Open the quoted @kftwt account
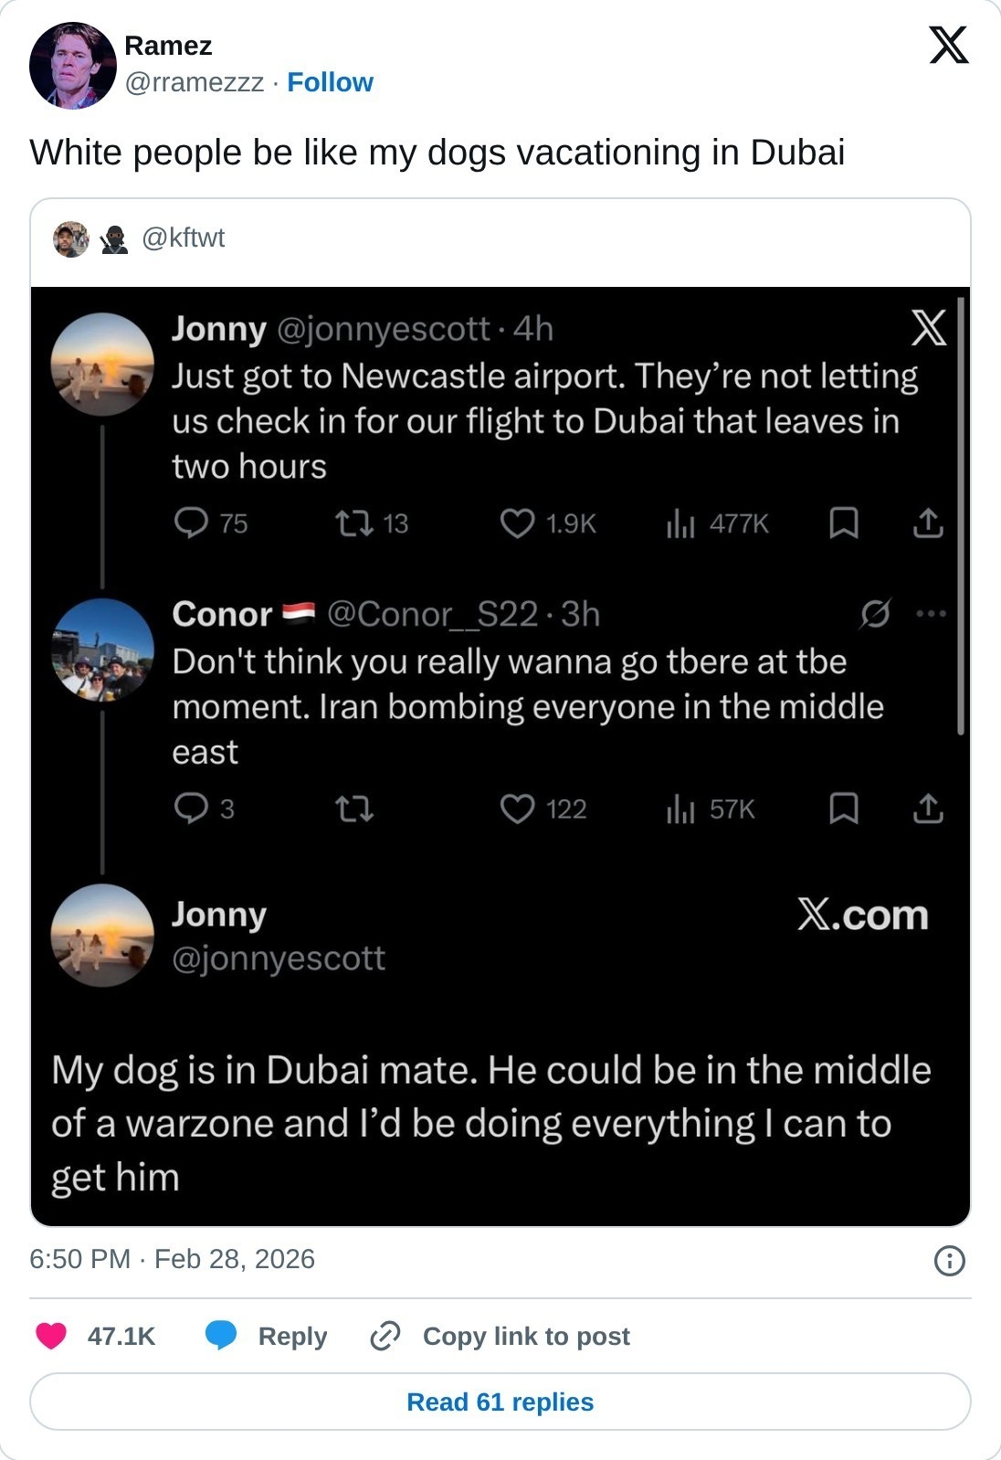The image size is (1001, 1460). 183,238
